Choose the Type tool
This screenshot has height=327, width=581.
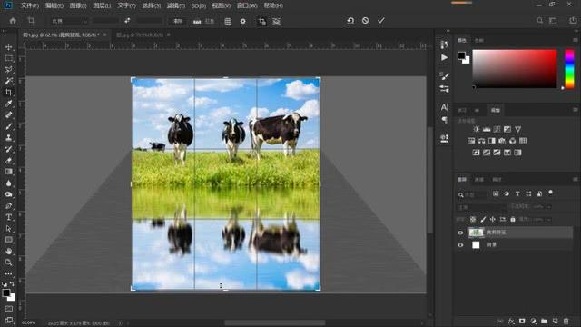click(x=8, y=217)
